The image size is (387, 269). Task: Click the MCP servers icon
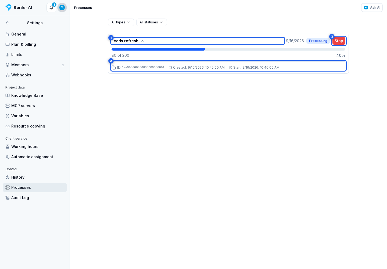(x=8, y=106)
